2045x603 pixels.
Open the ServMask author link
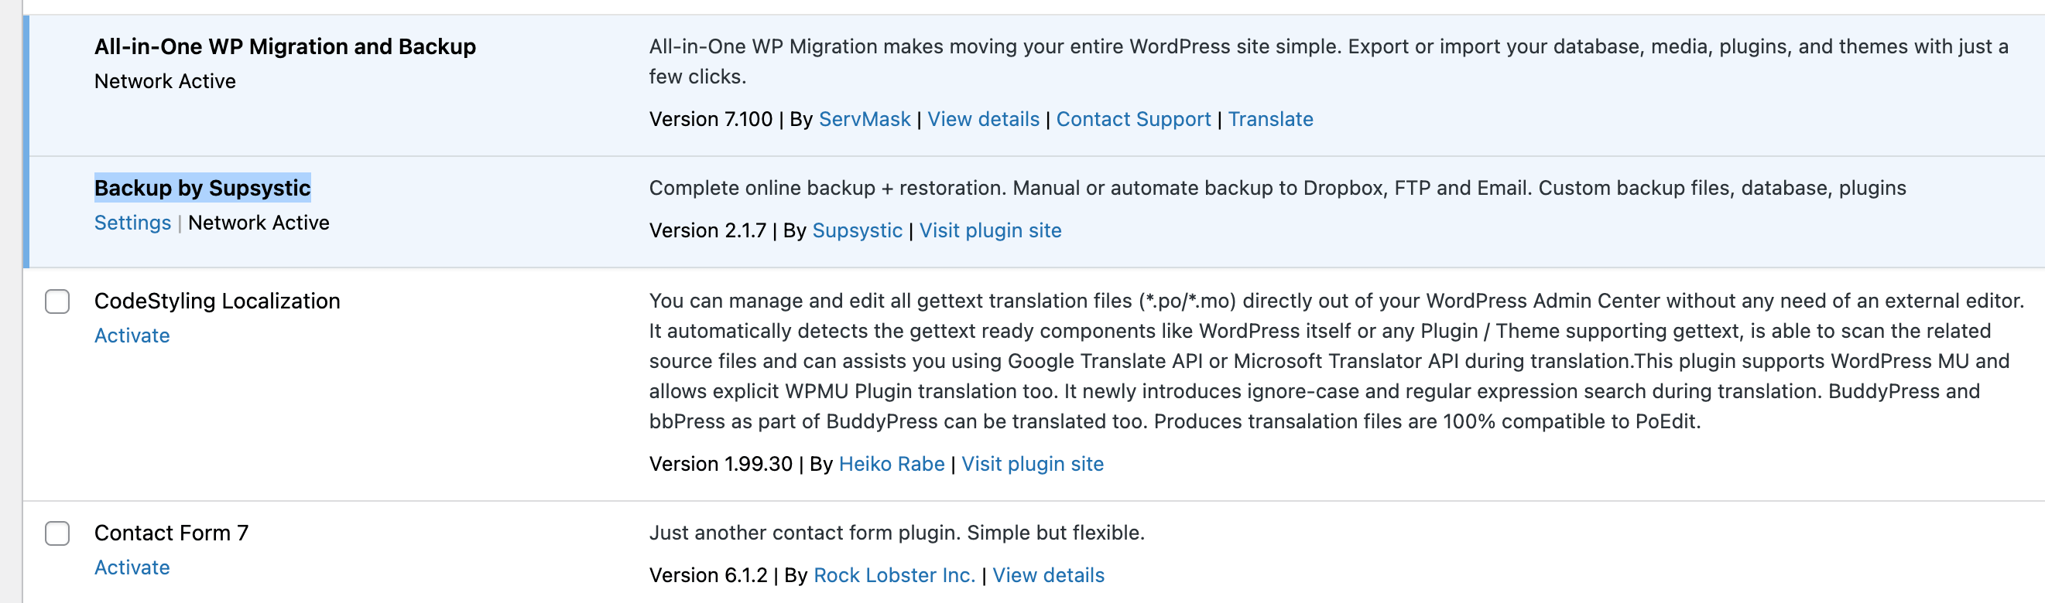coord(864,119)
